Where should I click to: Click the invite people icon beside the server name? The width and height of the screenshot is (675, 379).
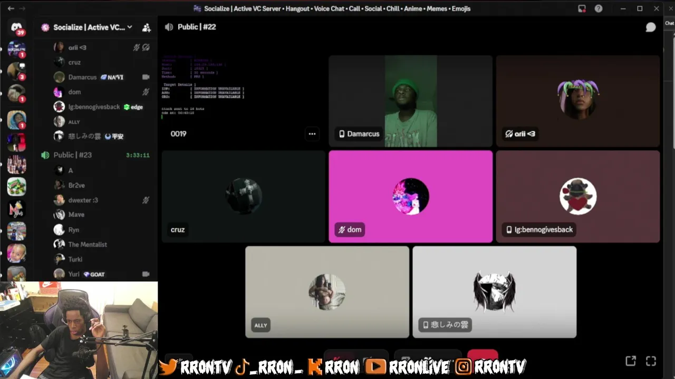(146, 27)
